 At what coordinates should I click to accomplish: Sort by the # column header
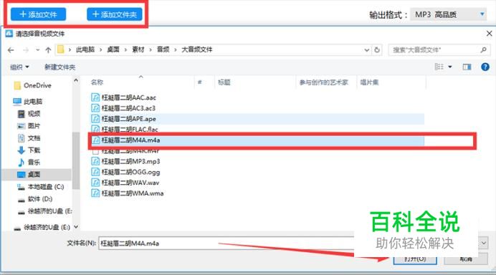[x=199, y=82]
